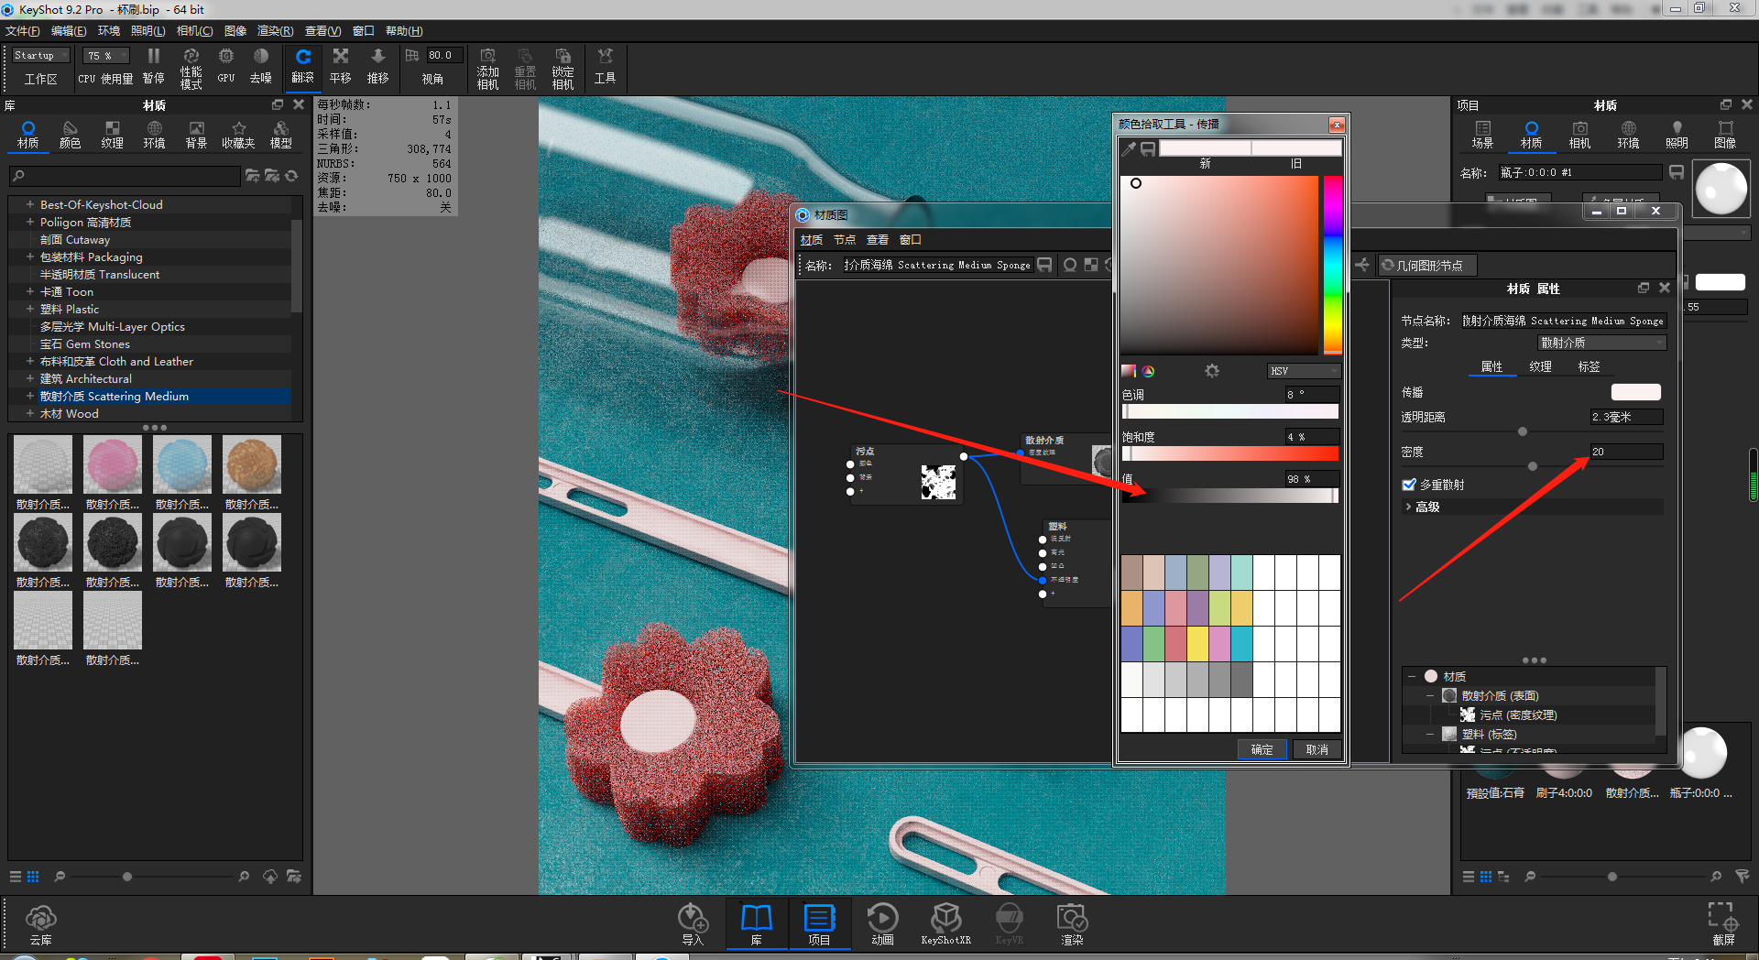Viewport: 1759px width, 960px height.
Task: Activate the 推移 dolly camera tool
Action: coord(377,67)
